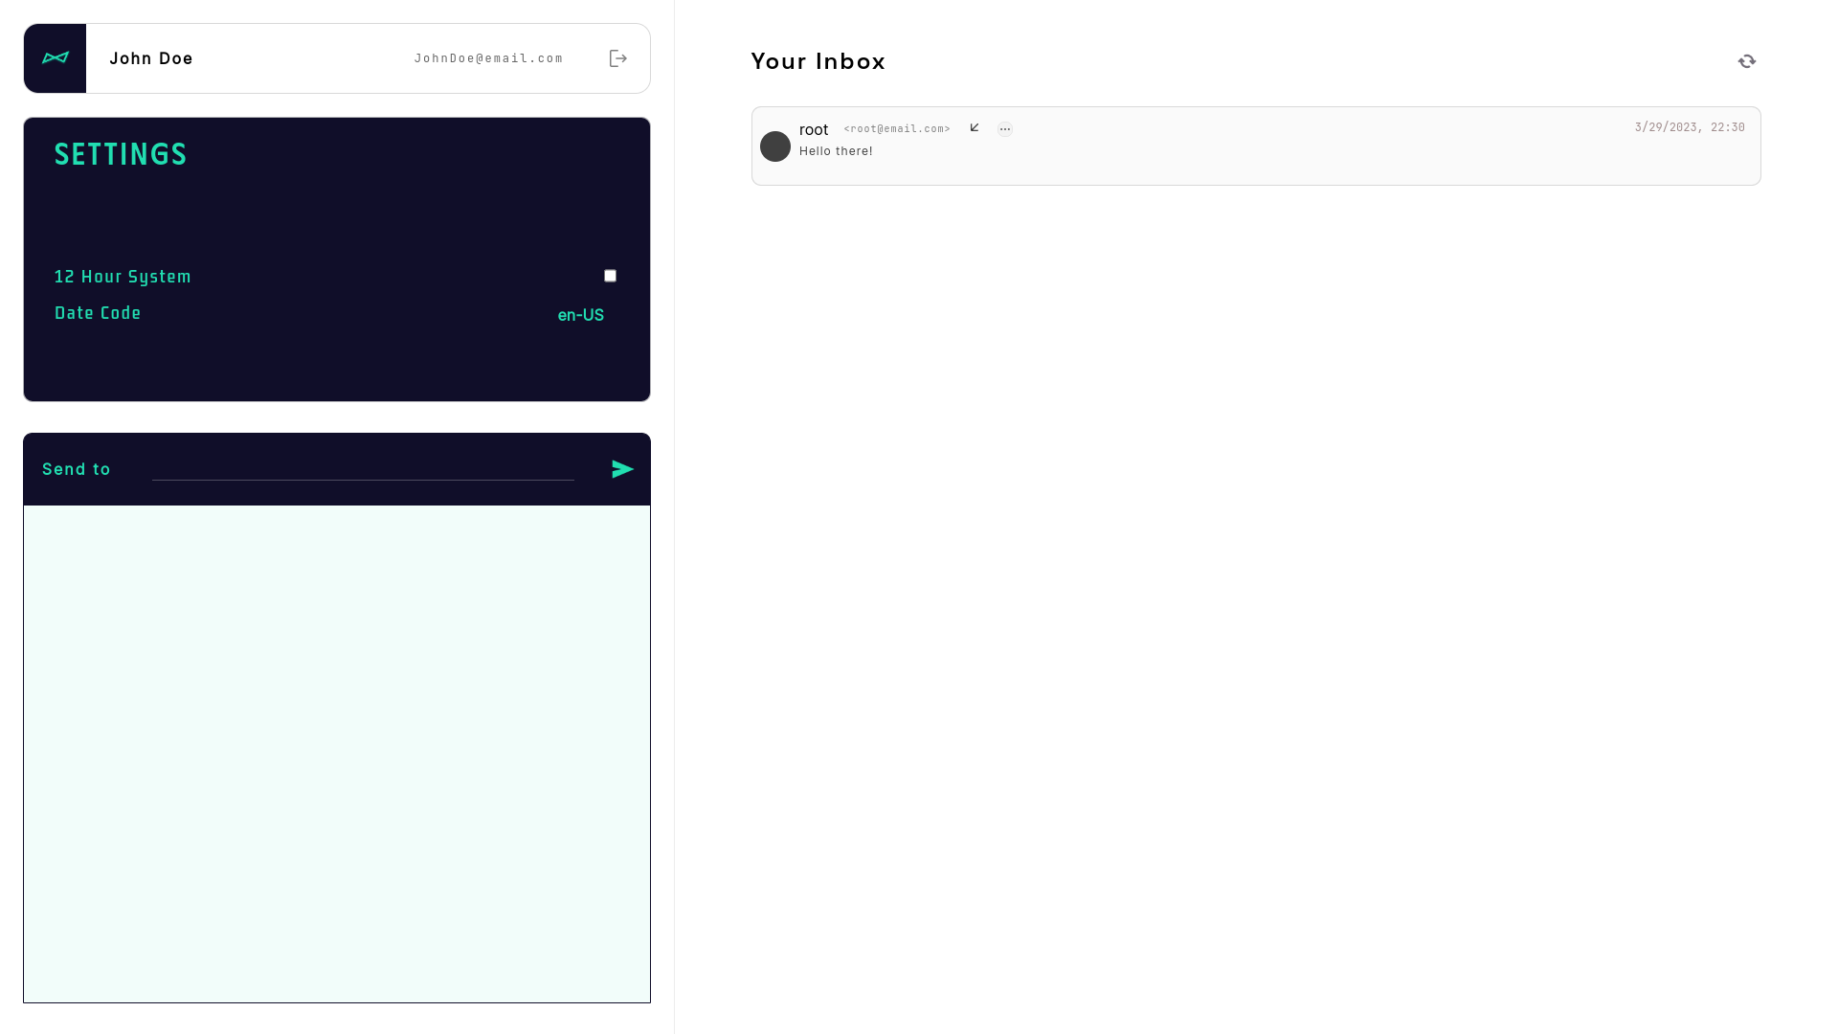
Task: Click inside the Send to recipient field
Action: coord(364,469)
